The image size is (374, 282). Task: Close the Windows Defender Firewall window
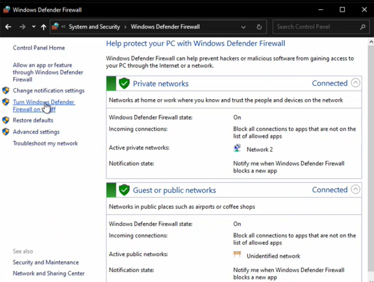[364, 9]
